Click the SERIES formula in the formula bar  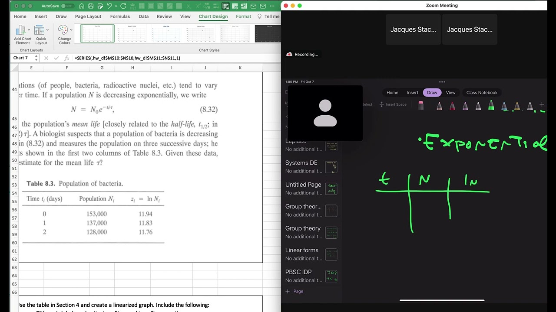pos(127,58)
